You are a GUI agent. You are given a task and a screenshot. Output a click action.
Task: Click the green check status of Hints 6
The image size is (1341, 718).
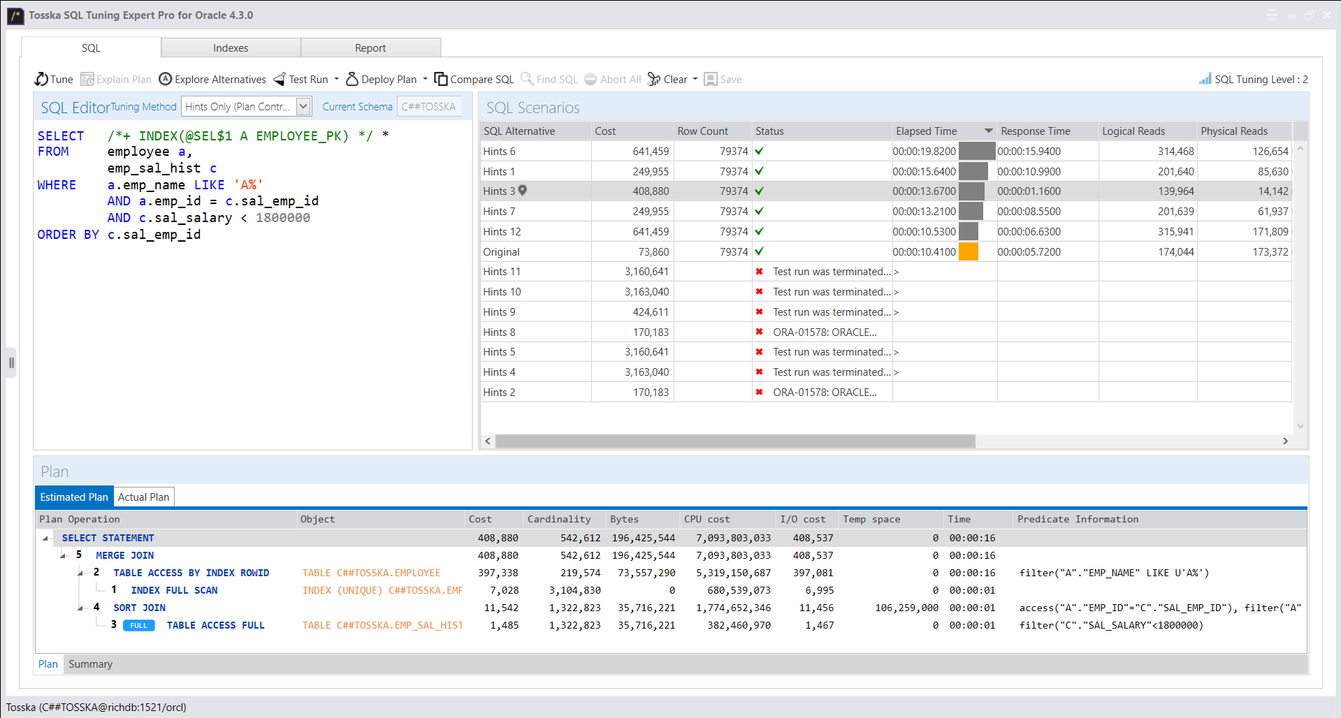[x=760, y=151]
